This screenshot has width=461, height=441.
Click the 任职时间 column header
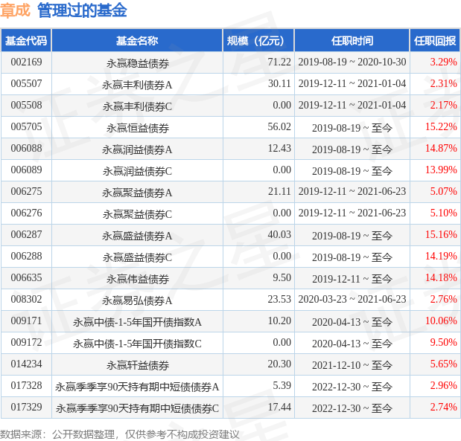click(352, 41)
